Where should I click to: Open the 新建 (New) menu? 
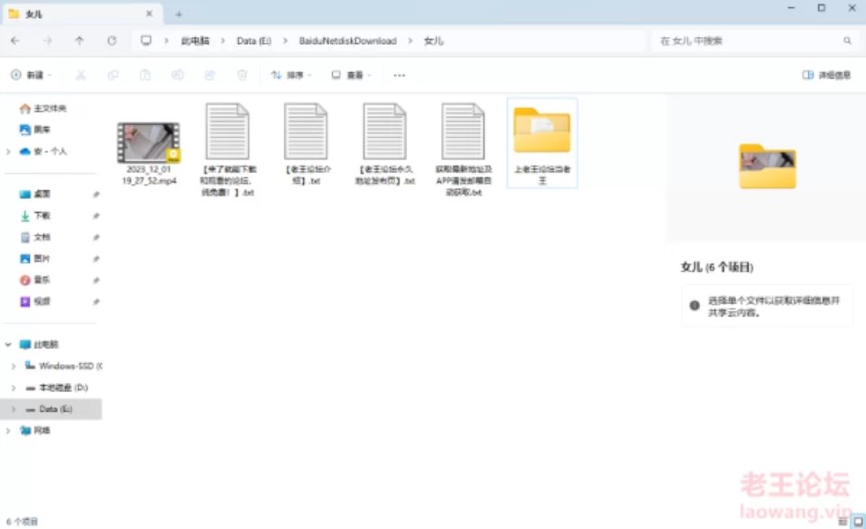point(32,75)
